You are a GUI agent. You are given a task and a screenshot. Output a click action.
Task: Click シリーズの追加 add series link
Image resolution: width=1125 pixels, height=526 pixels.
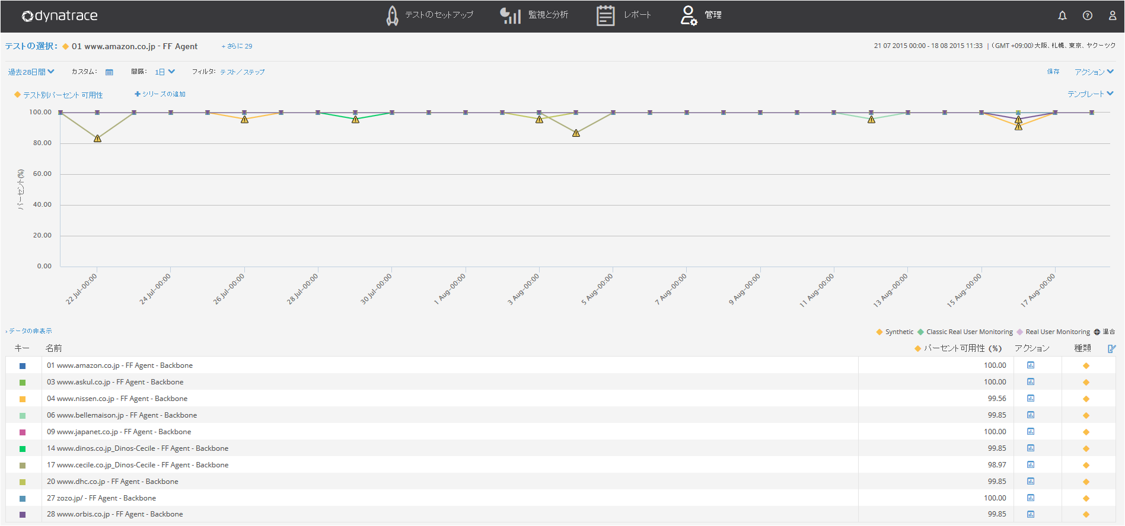[160, 94]
